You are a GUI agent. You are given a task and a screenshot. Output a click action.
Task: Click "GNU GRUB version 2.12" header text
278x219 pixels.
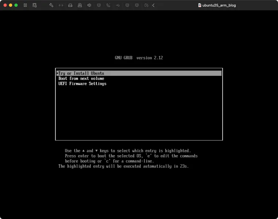pos(139,58)
